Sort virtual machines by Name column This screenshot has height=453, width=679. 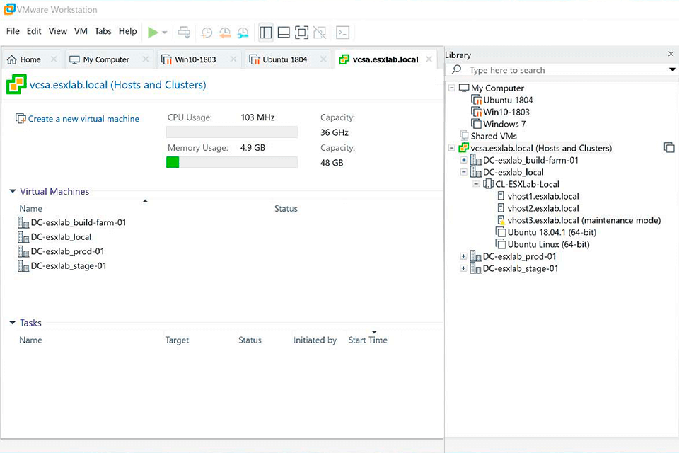(30, 209)
